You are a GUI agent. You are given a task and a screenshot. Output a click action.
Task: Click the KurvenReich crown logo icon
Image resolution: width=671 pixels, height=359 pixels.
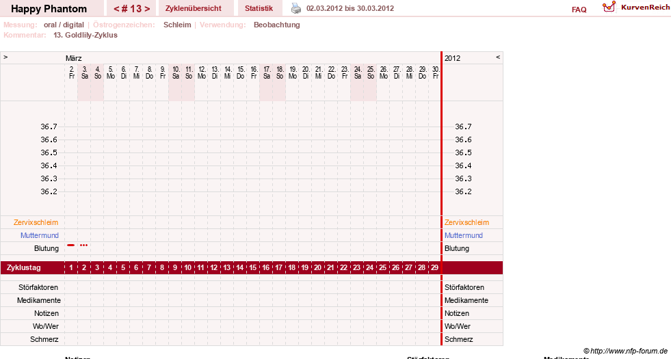(609, 7)
